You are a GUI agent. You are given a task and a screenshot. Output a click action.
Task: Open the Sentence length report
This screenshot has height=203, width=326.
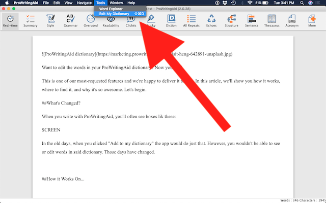[252, 21]
